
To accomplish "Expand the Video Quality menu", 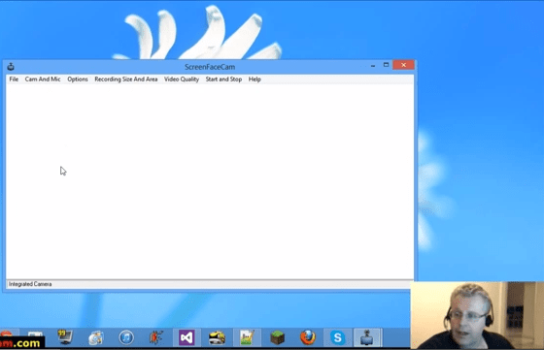I will [182, 80].
